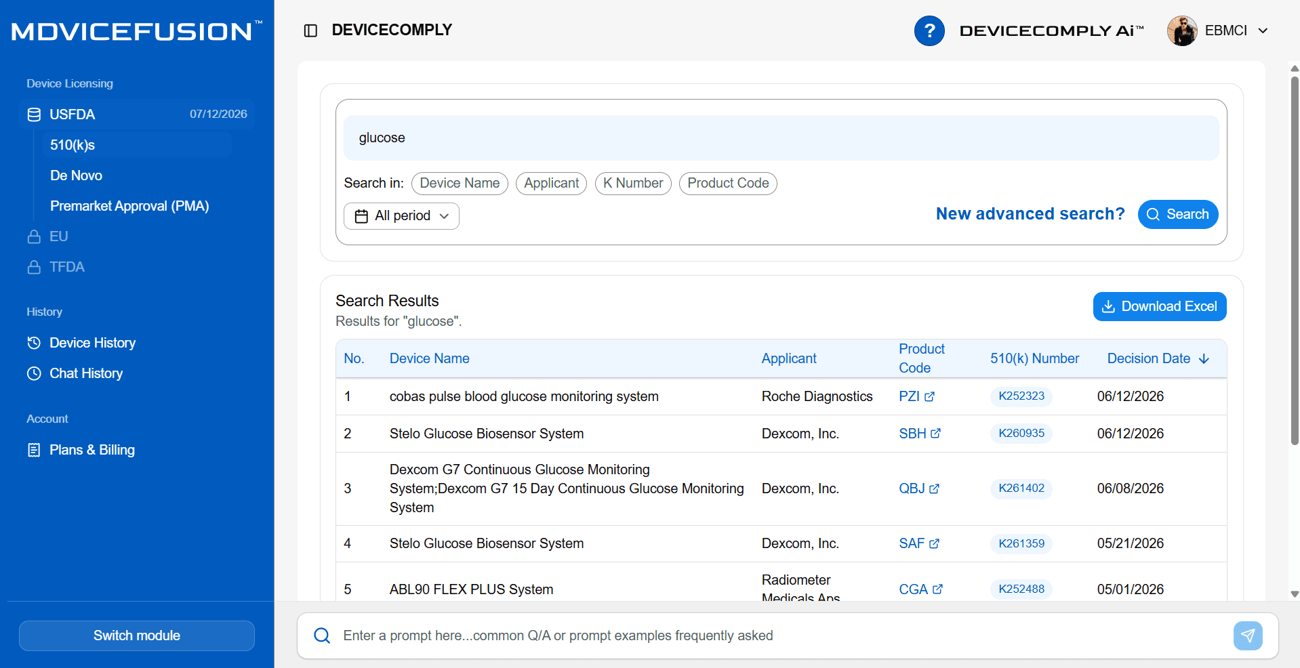The image size is (1300, 668).
Task: Click the prompt bar magnifier icon
Action: click(x=322, y=635)
